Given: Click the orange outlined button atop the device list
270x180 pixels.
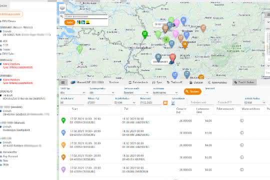Looking at the screenshot, I should tap(10, 14).
